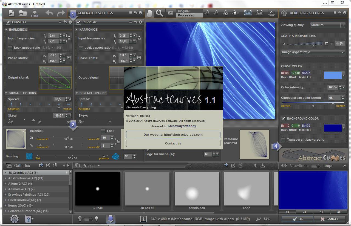Click the CANCEL button
The width and height of the screenshot is (351, 226).
tap(330, 219)
